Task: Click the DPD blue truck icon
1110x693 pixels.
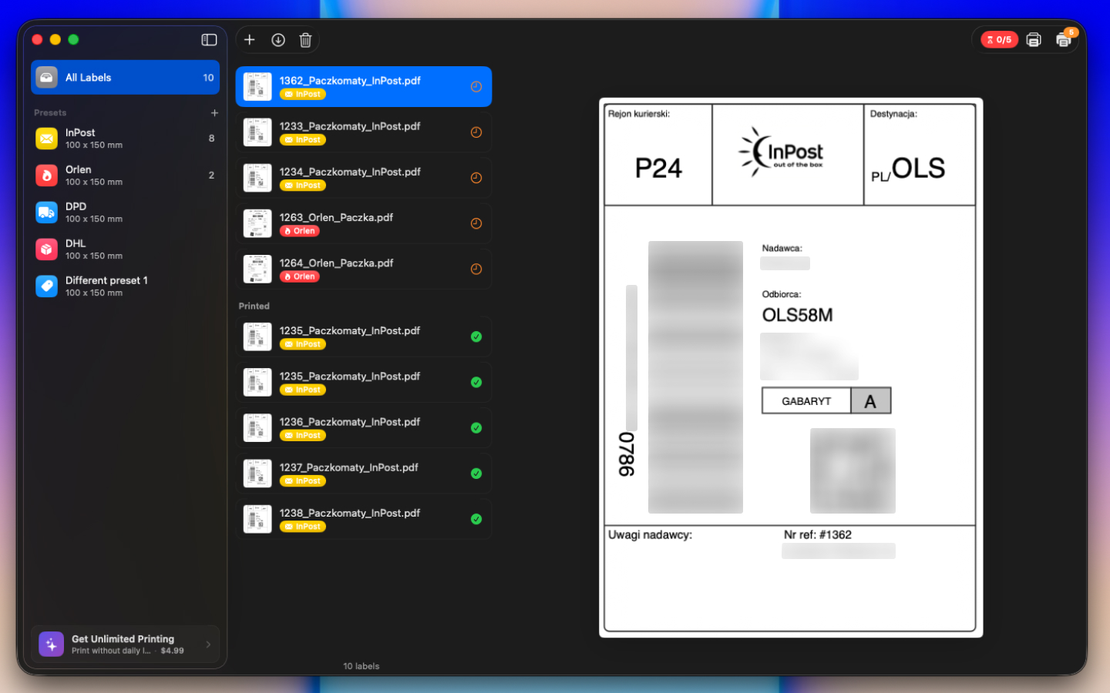Action: point(47,213)
